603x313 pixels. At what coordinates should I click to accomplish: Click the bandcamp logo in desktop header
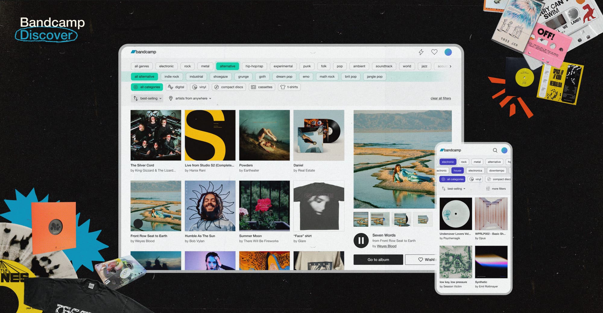(144, 52)
